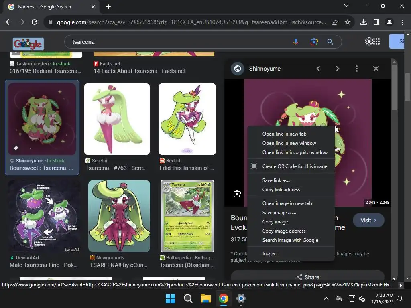Click taskbar clock showing 7:08 AM
This screenshot has height=308, width=411.
coord(383,298)
